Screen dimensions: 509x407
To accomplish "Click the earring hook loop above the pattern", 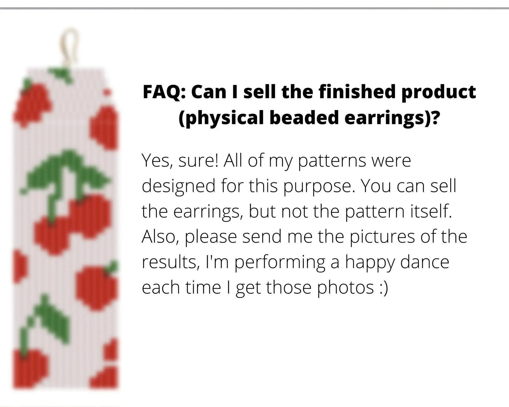I will pos(70,44).
